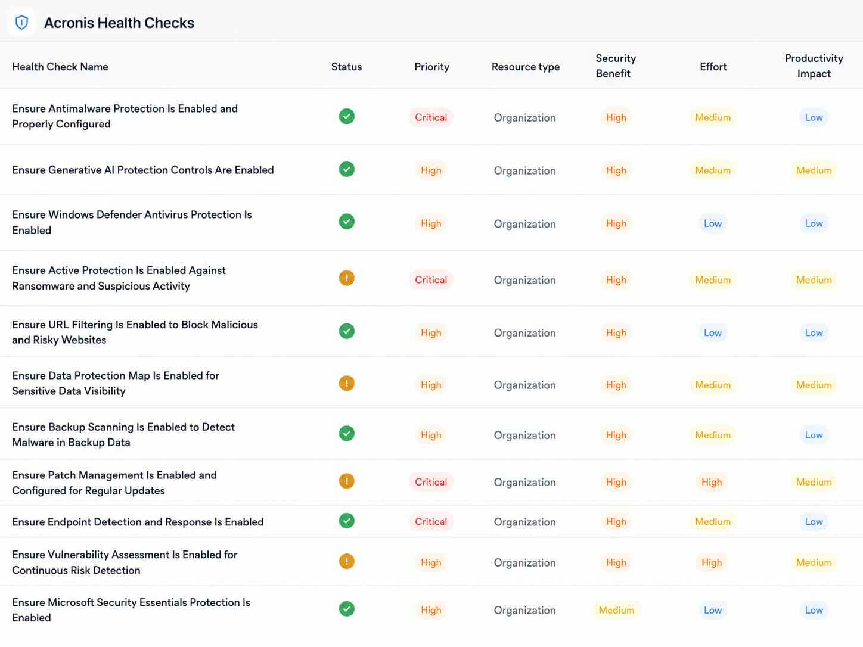Click Organization resource type for URL Filtering row
The height and width of the screenshot is (647, 863).
525,333
